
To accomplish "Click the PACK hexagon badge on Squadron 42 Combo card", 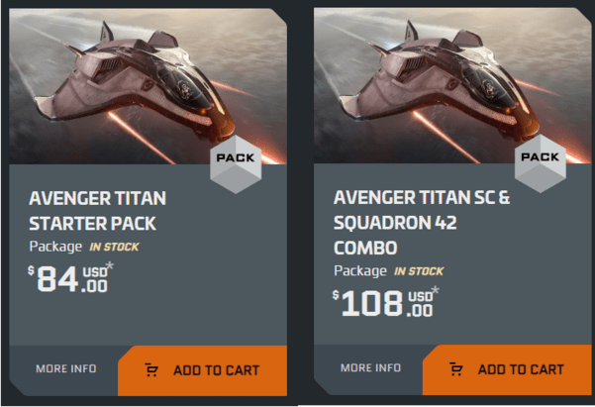I will [x=540, y=158].
